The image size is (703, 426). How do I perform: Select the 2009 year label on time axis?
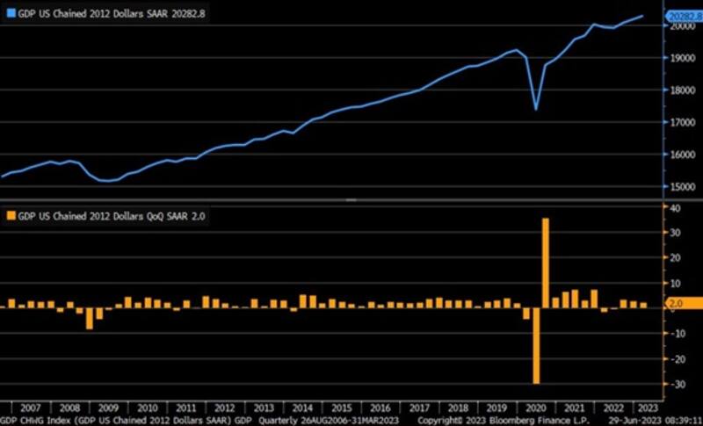tap(110, 408)
